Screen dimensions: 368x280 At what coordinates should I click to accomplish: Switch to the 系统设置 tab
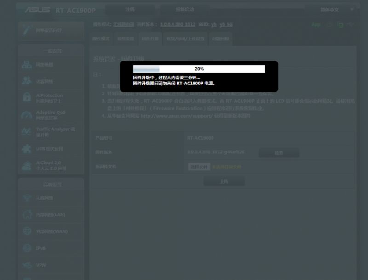tap(126, 39)
